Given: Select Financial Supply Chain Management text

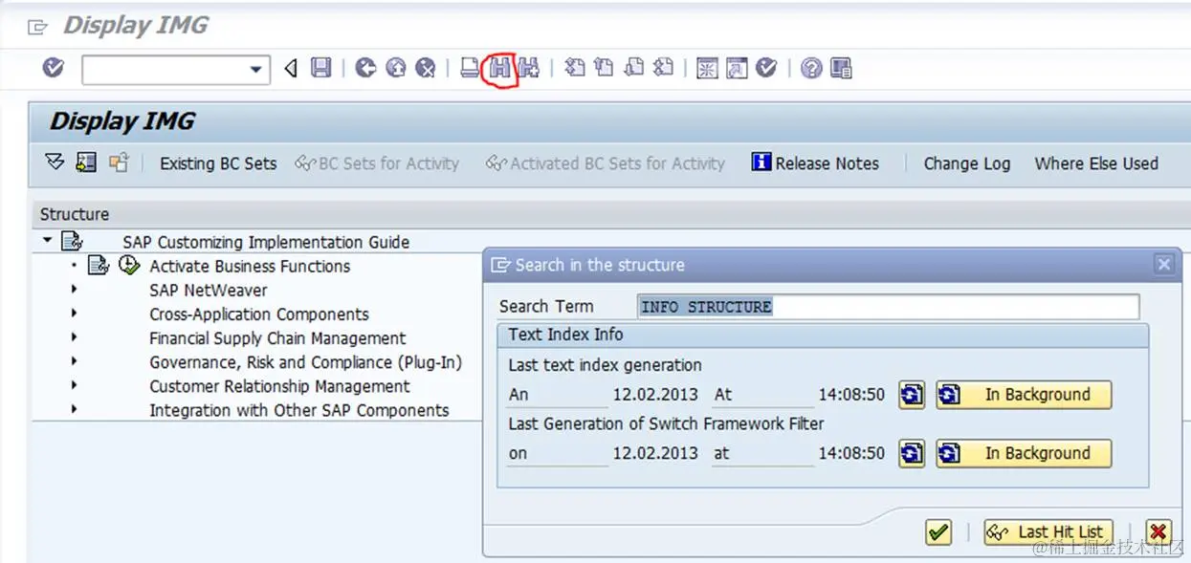Looking at the screenshot, I should pos(277,337).
